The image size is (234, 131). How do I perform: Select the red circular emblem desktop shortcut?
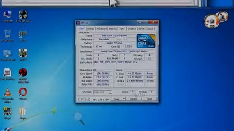[23, 73]
